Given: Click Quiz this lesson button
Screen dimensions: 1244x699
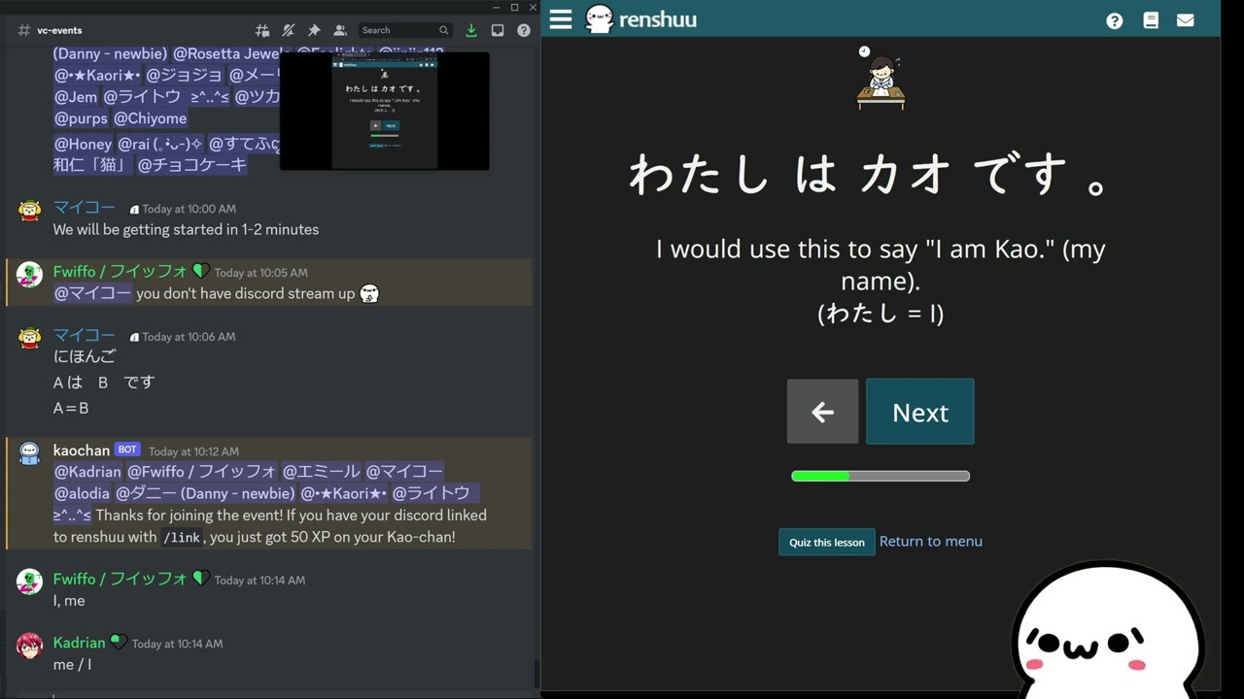Looking at the screenshot, I should [x=826, y=542].
